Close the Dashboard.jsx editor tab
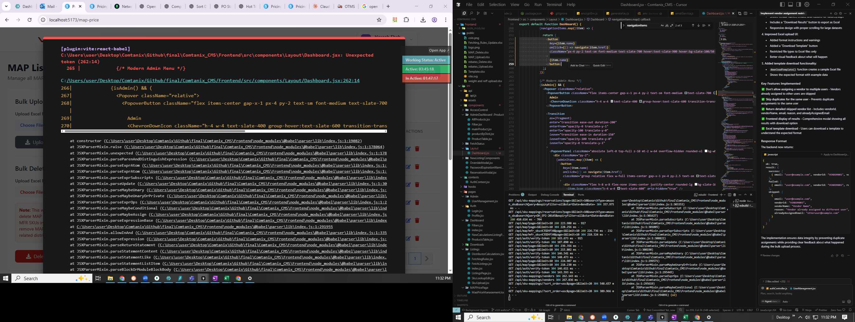The image size is (855, 322). click(734, 13)
